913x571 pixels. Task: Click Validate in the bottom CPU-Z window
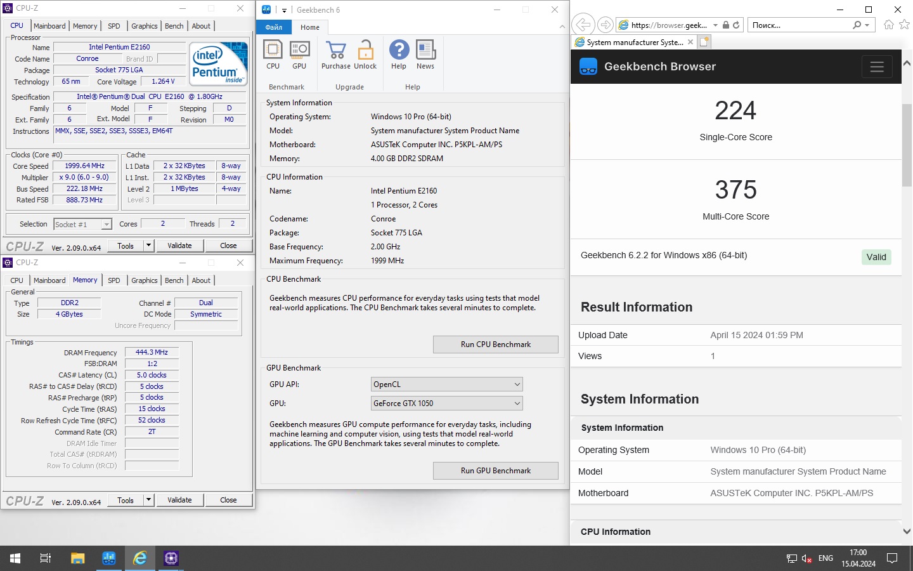(179, 500)
